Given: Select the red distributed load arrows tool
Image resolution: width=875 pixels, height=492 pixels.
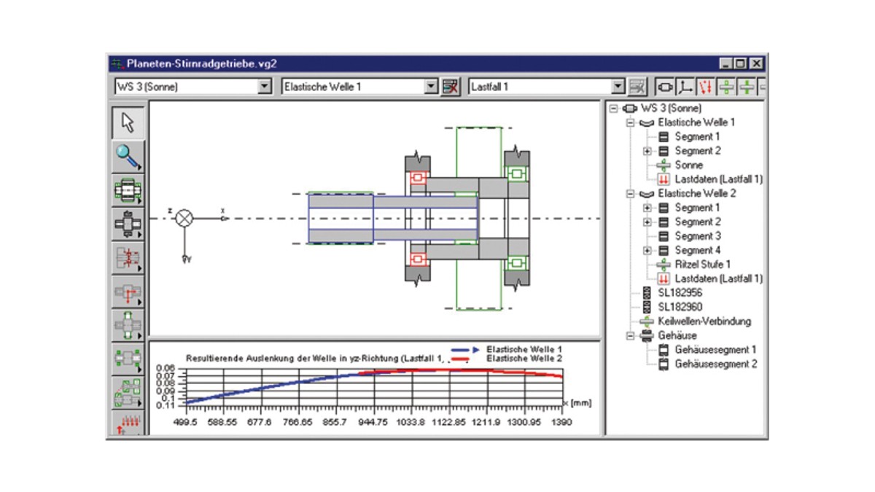Looking at the screenshot, I should (128, 423).
